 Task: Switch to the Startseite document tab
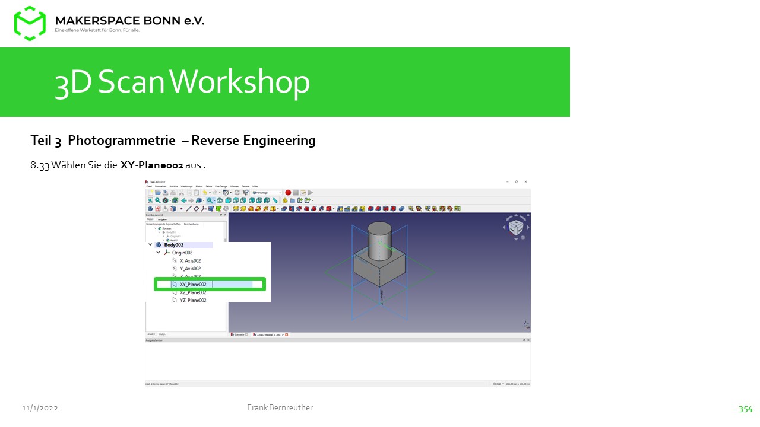[239, 334]
